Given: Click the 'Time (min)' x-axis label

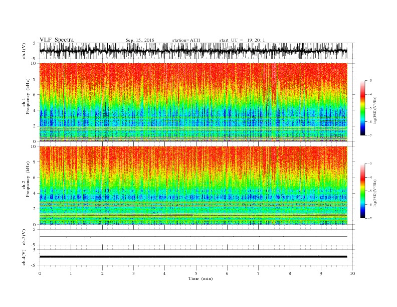Looking at the screenshot, I should click(201, 278).
